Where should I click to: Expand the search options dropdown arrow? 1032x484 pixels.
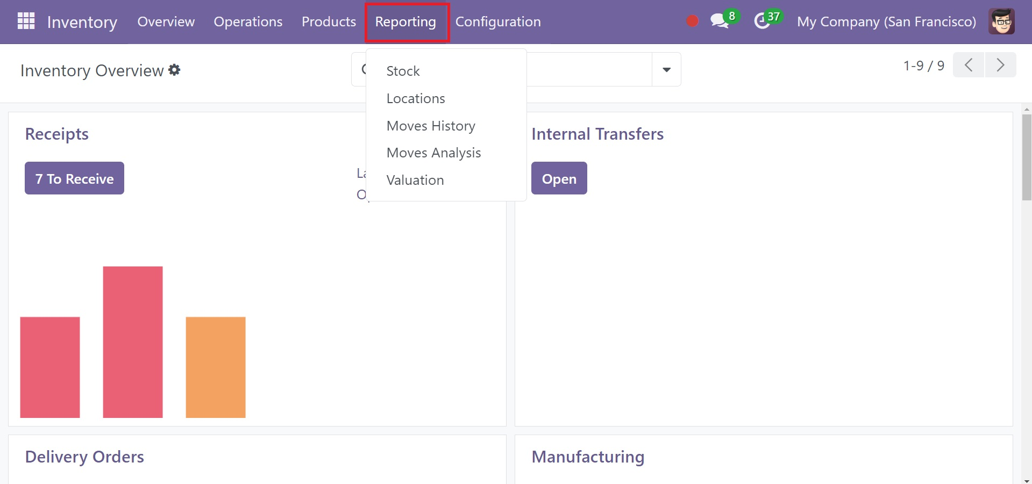[x=666, y=69]
